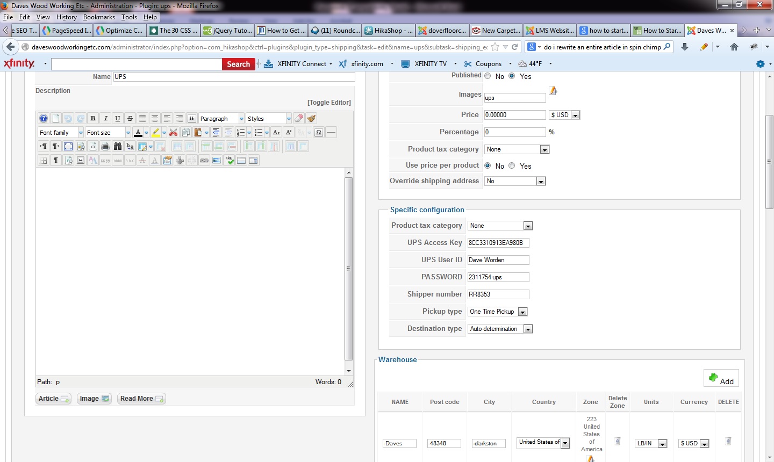
Task: Open the Font family dropdown
Action: coord(61,132)
